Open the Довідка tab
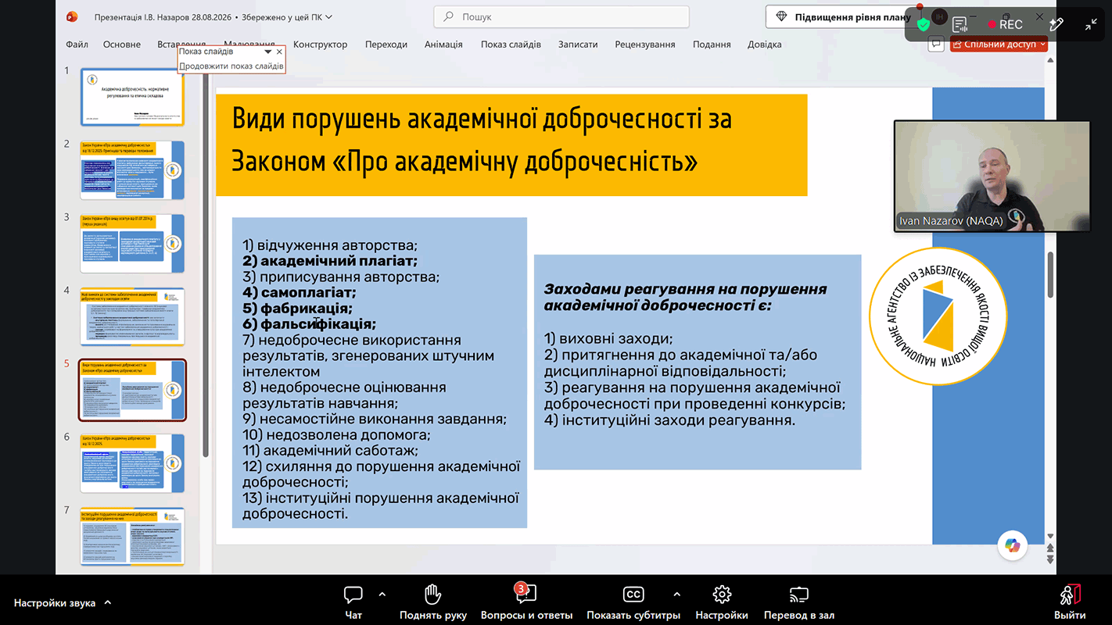This screenshot has height=625, width=1112. point(764,45)
